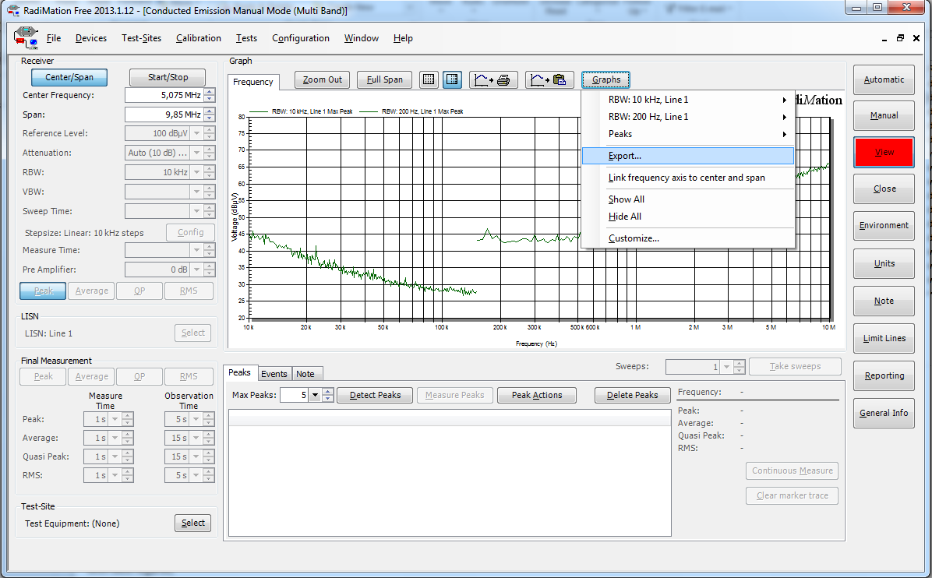
Task: Expand the Peaks submenu
Action: pos(688,134)
